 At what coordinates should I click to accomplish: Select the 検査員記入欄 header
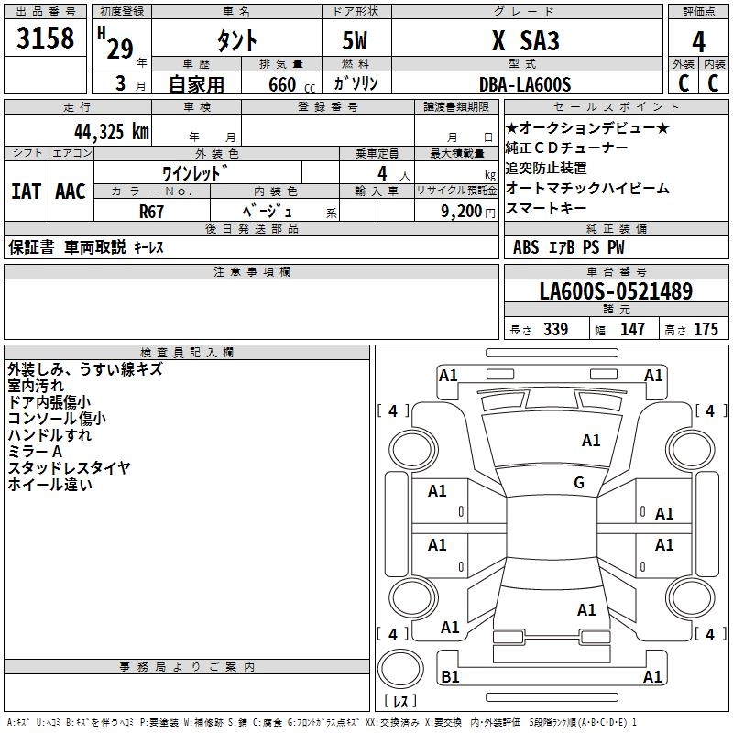click(x=187, y=353)
